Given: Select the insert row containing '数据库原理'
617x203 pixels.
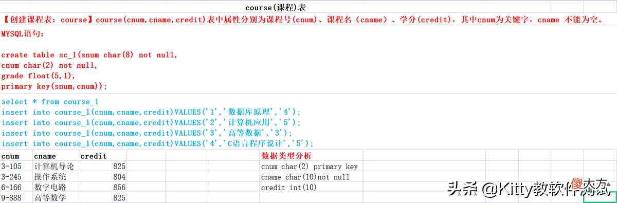Looking at the screenshot, I should pos(151,112).
